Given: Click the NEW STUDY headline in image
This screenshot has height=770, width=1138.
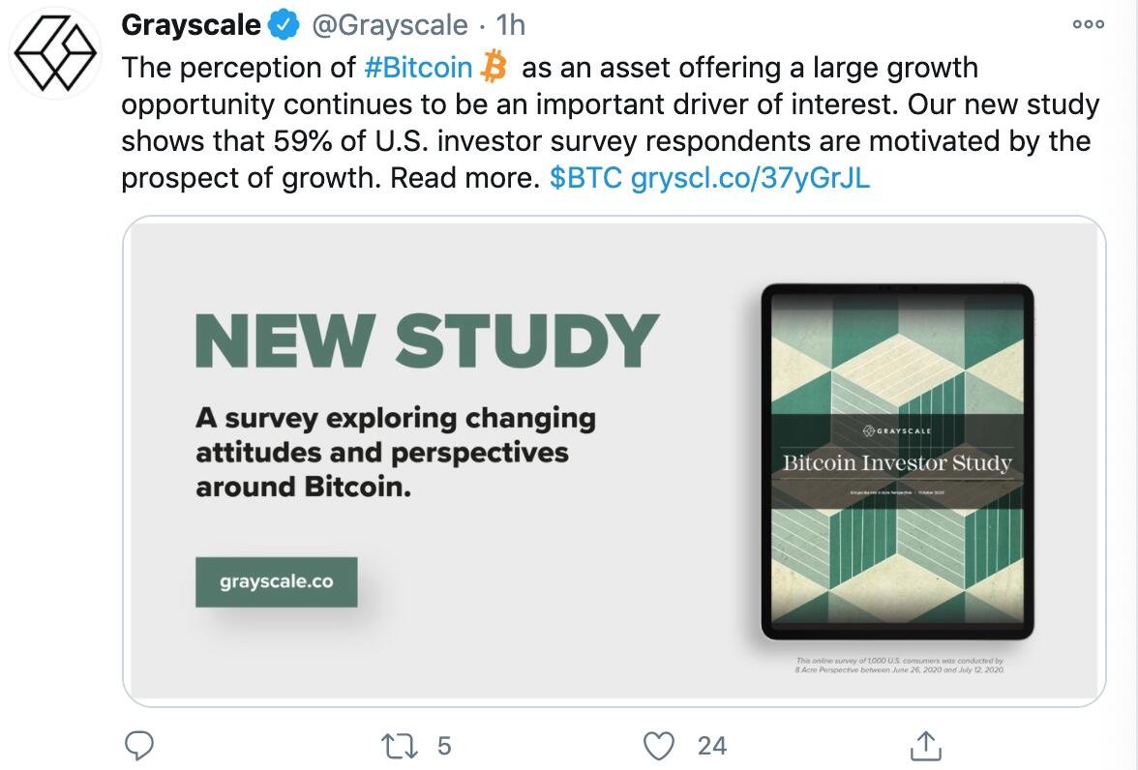Looking at the screenshot, I should [x=427, y=341].
